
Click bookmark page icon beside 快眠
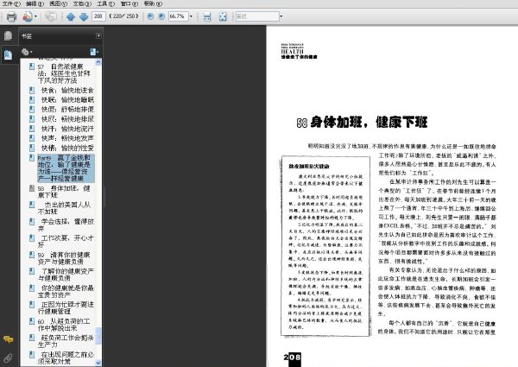coord(32,99)
